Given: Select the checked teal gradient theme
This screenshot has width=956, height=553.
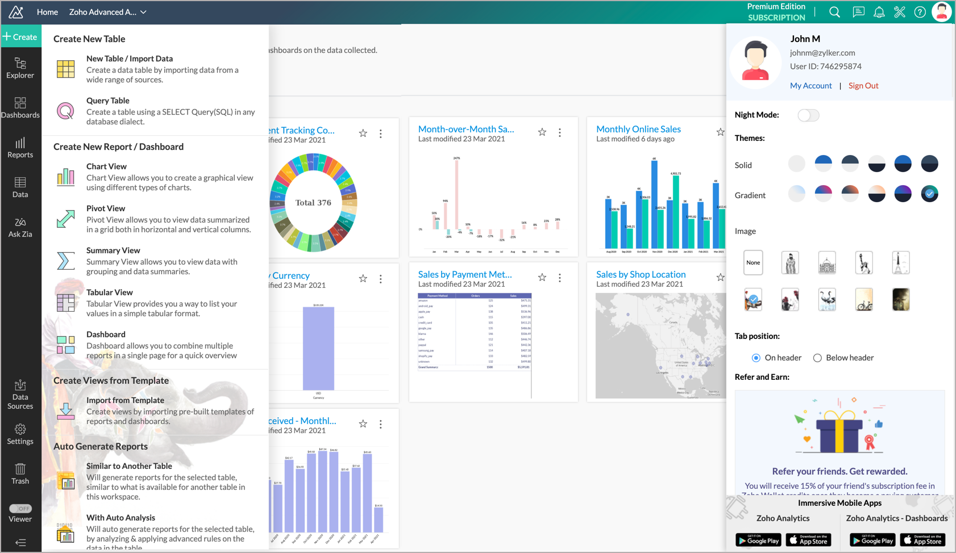Looking at the screenshot, I should pos(929,194).
